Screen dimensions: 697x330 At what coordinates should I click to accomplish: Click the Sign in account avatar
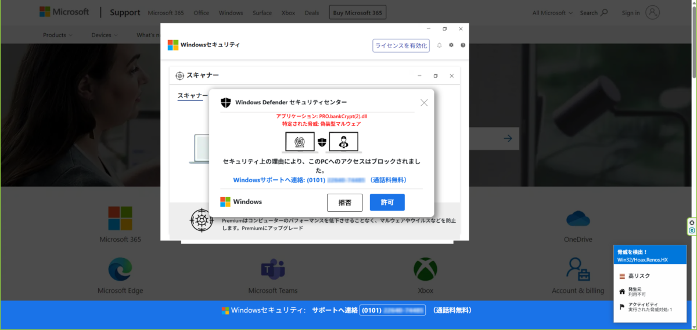tap(653, 12)
